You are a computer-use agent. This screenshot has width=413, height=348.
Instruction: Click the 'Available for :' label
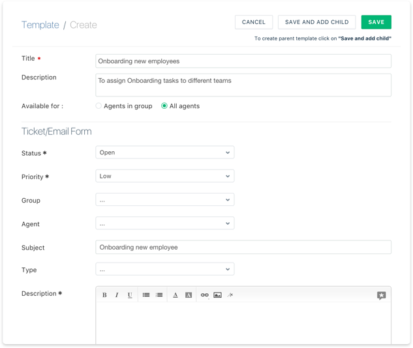[x=42, y=106]
